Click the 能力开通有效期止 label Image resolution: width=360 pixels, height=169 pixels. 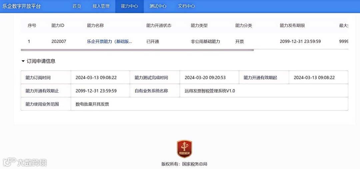[42, 91]
